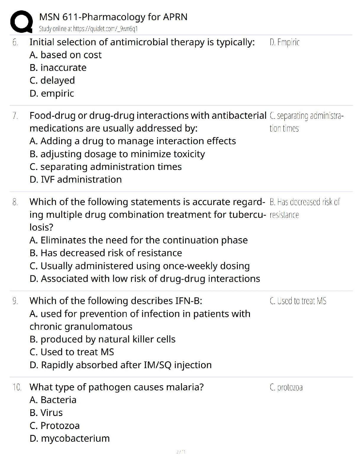Select 'A. based on cost' option

coord(65,55)
